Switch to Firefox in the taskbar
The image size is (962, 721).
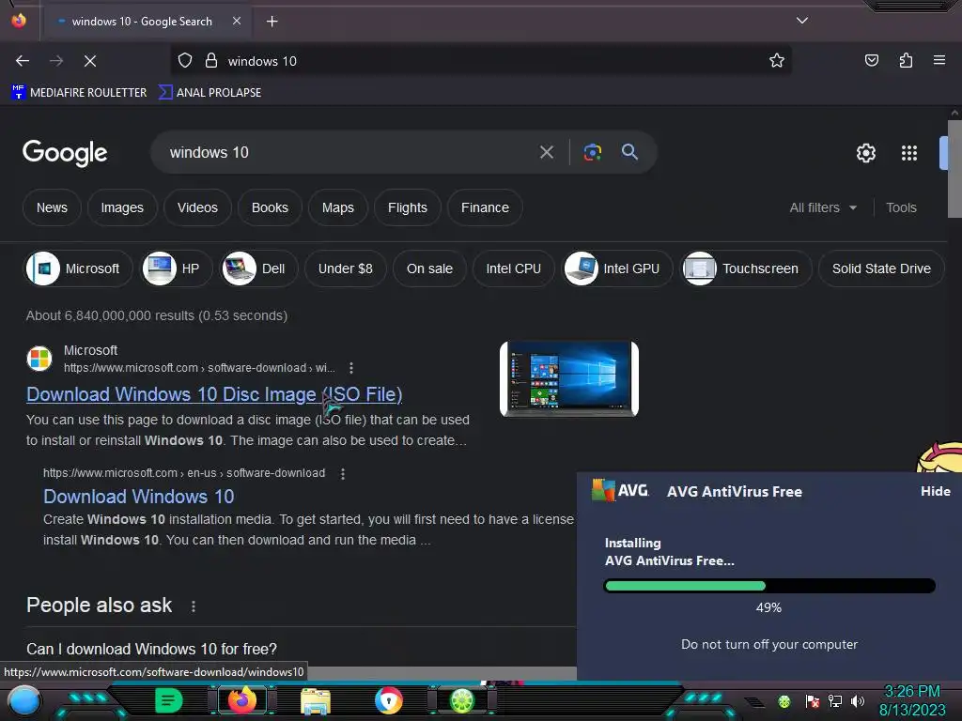[x=241, y=700]
